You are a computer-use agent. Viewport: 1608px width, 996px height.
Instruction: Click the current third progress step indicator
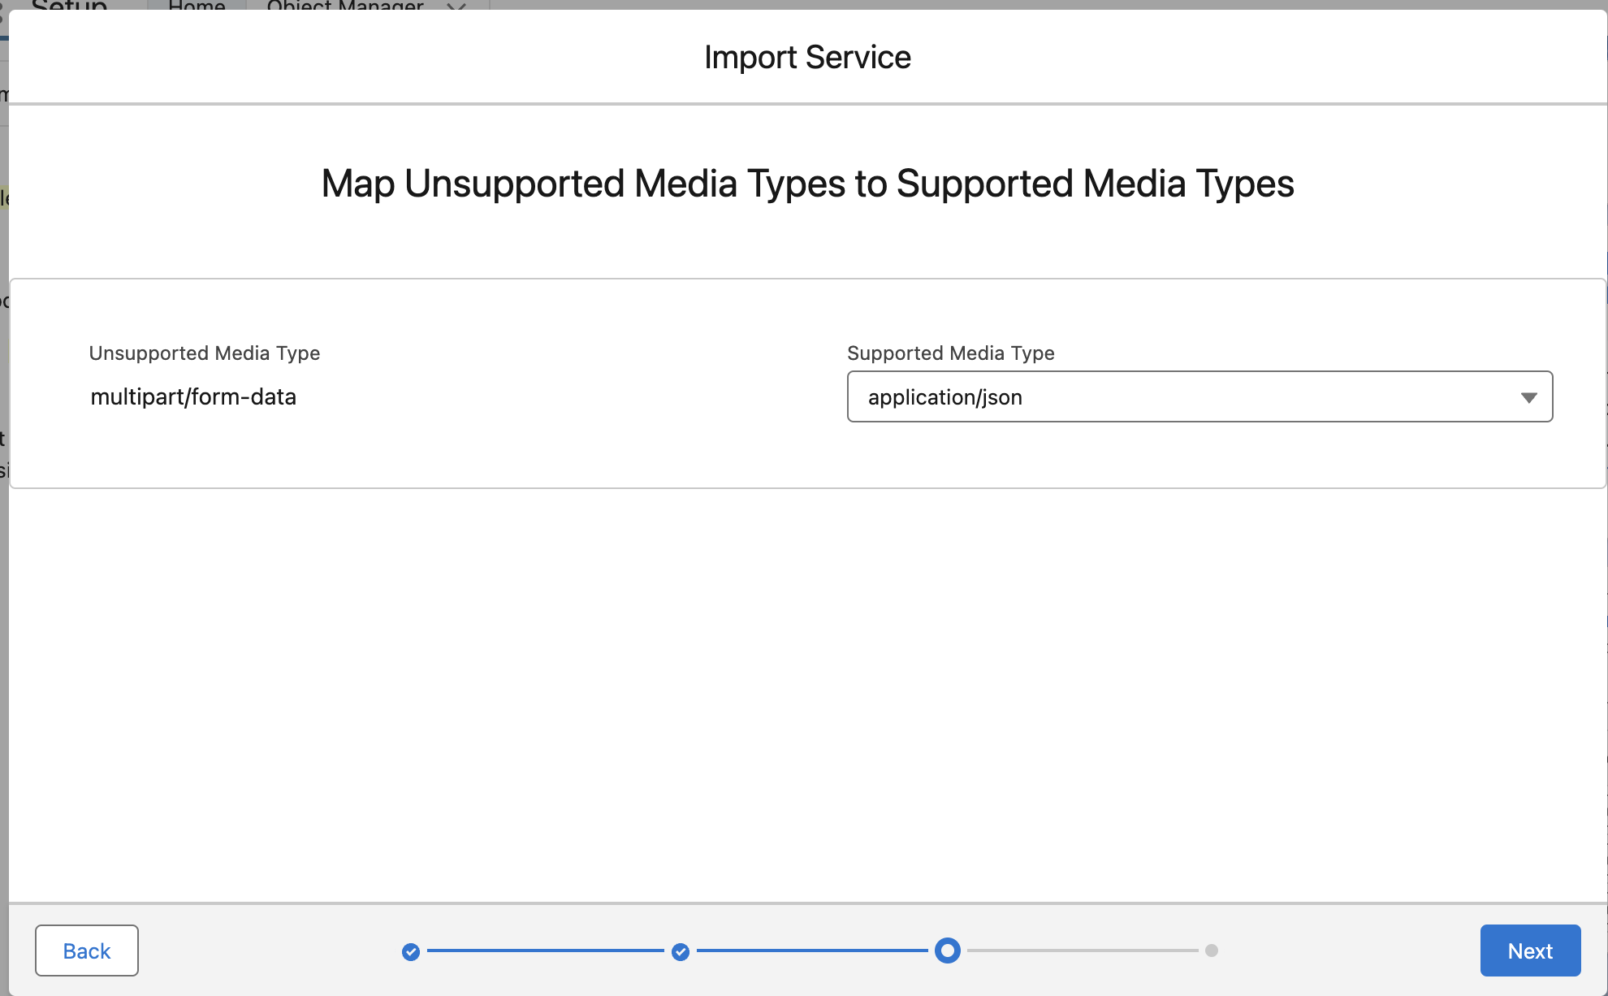click(x=947, y=951)
